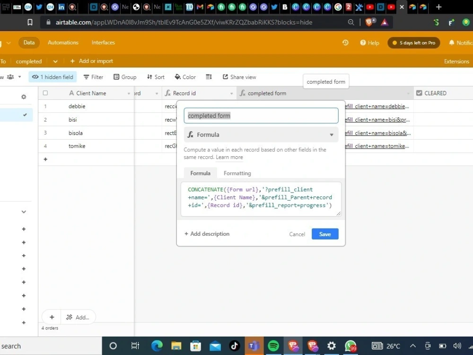473x355 pixels.
Task: Open File Explorer from the taskbar
Action: pos(176,346)
